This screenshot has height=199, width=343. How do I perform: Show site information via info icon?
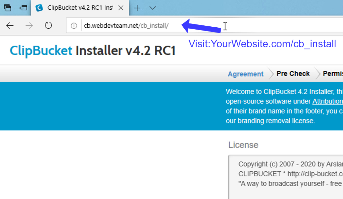74,26
